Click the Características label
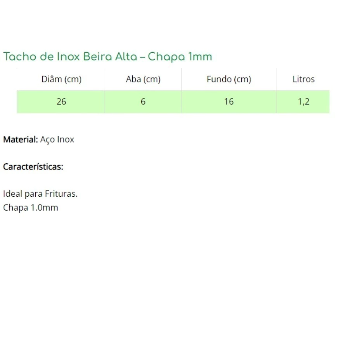348x348 pixels. click(x=33, y=167)
